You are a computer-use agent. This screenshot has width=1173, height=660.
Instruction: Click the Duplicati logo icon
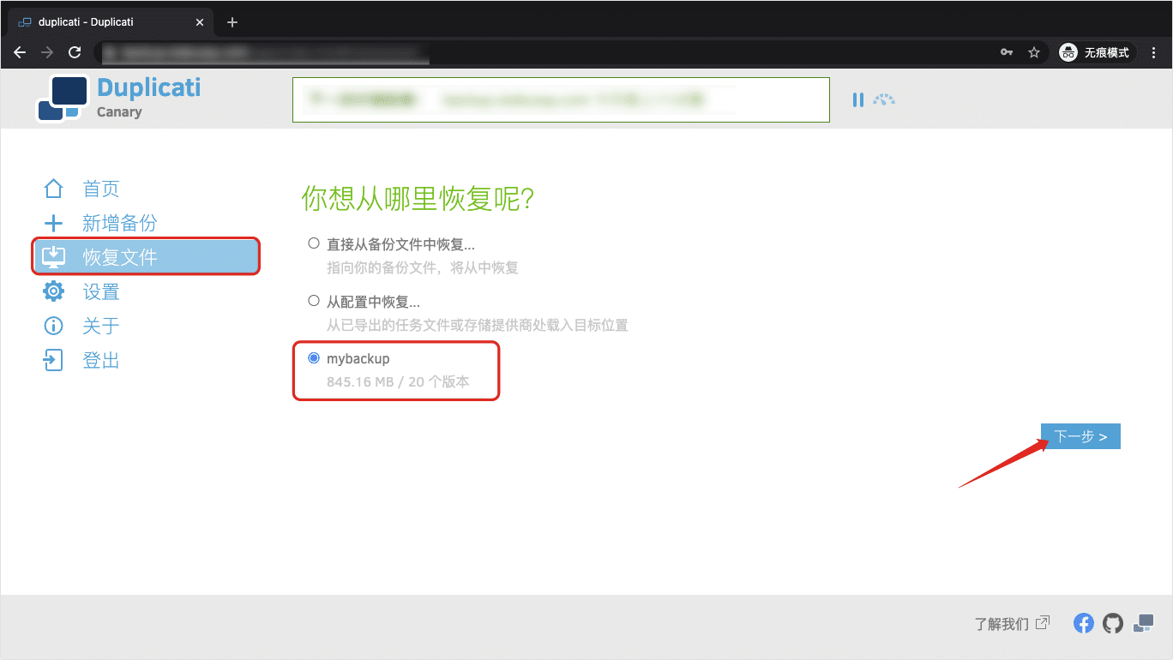coord(63,99)
